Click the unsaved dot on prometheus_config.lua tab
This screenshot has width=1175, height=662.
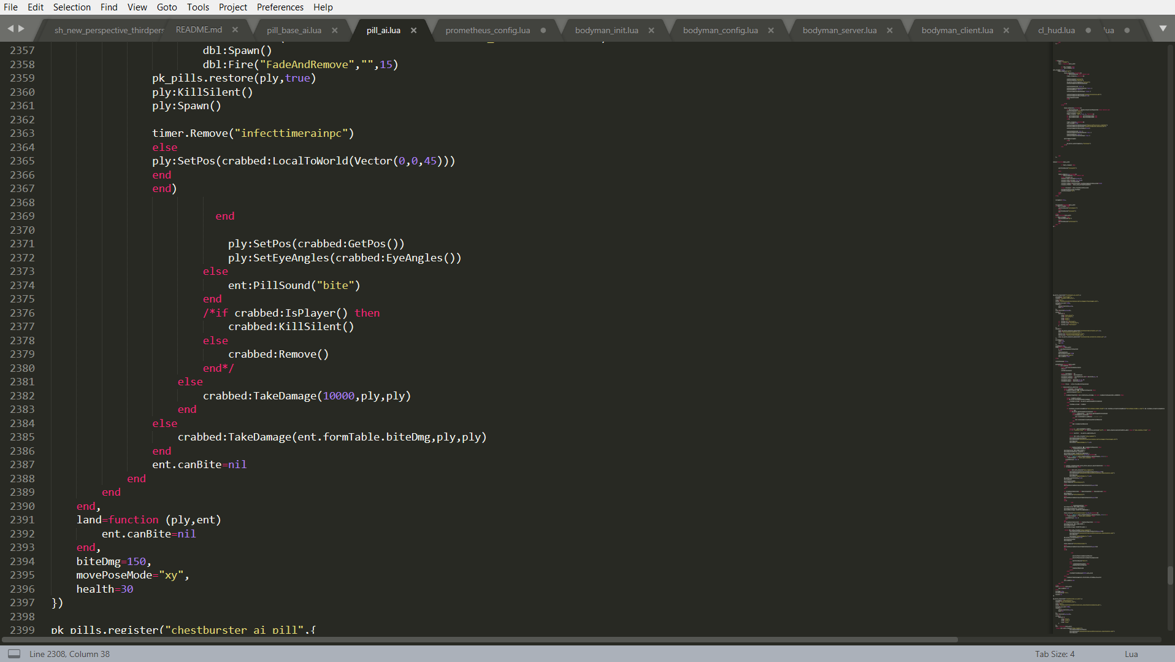tap(543, 30)
